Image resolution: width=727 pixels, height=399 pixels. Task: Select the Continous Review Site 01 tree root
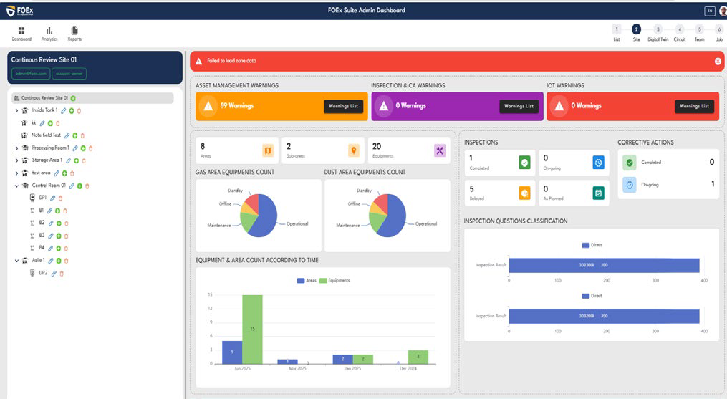point(92,98)
